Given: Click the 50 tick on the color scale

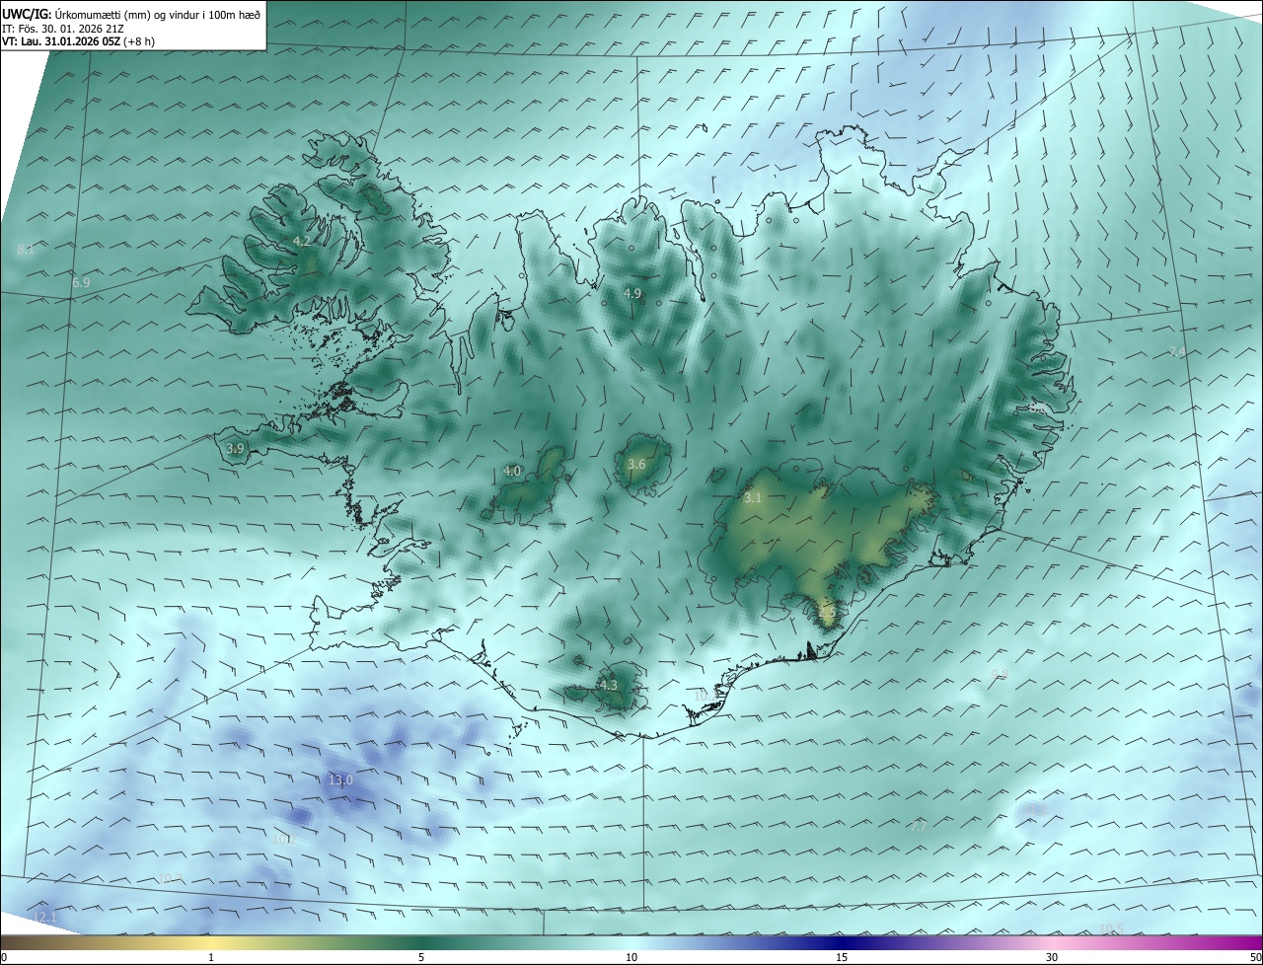Looking at the screenshot, I should tap(1255, 957).
